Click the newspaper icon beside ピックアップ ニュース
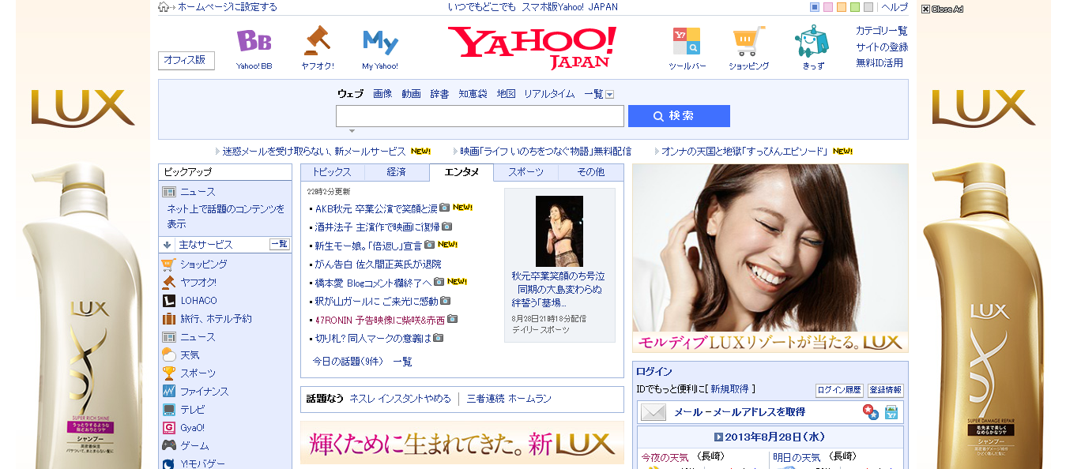1066x469 pixels. 168,192
